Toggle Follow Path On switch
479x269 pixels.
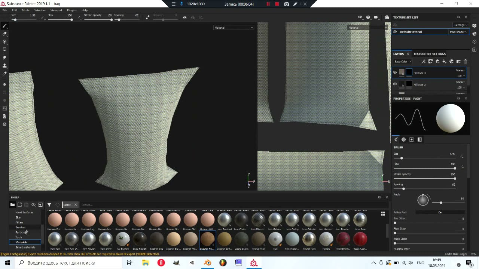click(x=440, y=212)
